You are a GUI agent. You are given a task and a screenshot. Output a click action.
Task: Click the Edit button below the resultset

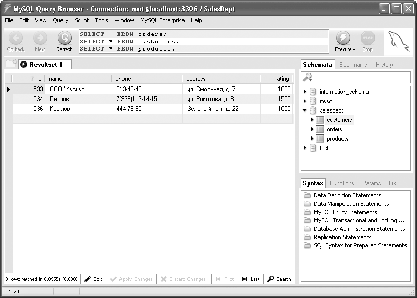(x=93, y=279)
